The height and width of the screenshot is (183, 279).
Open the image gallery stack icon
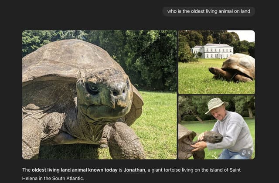pyautogui.click(x=244, y=152)
